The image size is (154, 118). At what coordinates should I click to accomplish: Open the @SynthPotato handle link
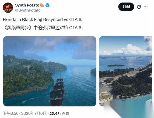tap(28, 10)
